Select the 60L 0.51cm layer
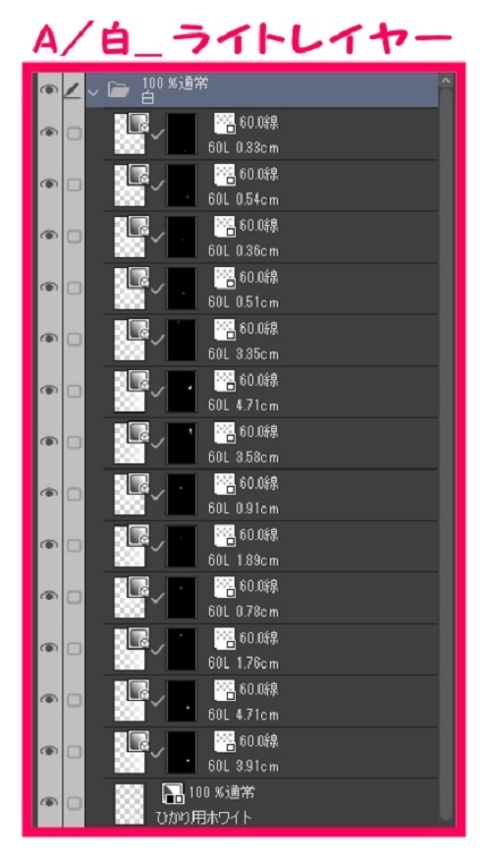The image size is (491, 862). (271, 288)
